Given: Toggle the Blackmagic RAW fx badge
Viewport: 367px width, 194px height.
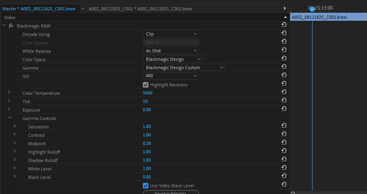Looking at the screenshot, I should [11, 26].
